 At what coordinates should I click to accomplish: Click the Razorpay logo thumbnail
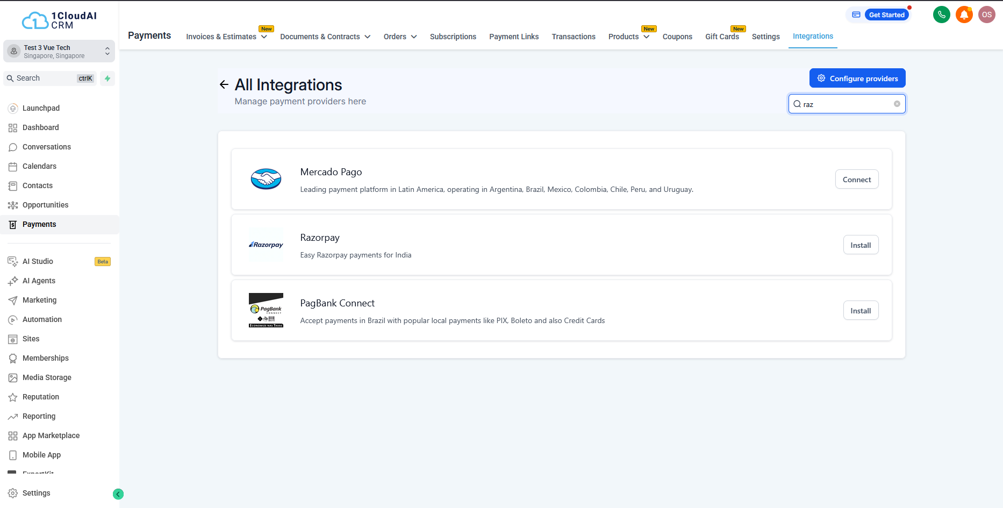click(x=266, y=245)
